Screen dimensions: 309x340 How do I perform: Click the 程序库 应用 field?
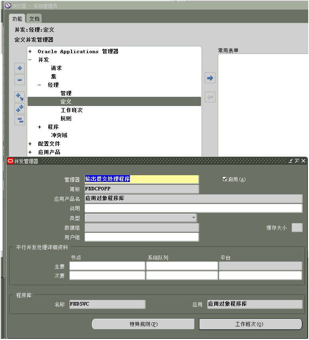[255, 304]
